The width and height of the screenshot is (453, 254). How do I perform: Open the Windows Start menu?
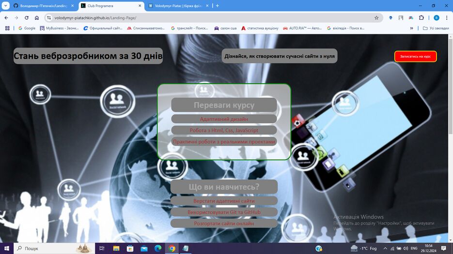pos(7,248)
